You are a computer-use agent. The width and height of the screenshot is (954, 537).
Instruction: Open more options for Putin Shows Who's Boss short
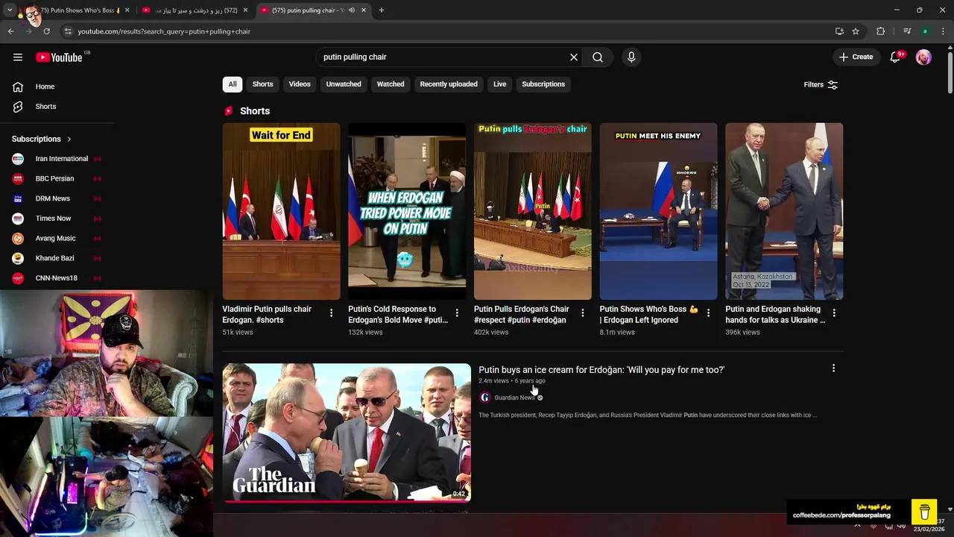coord(708,313)
